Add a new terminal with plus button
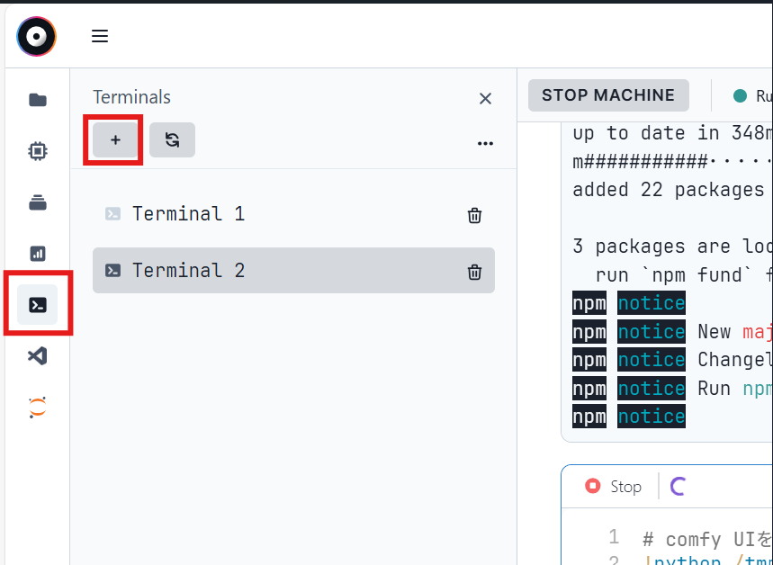Image resolution: width=773 pixels, height=565 pixels. click(x=115, y=140)
